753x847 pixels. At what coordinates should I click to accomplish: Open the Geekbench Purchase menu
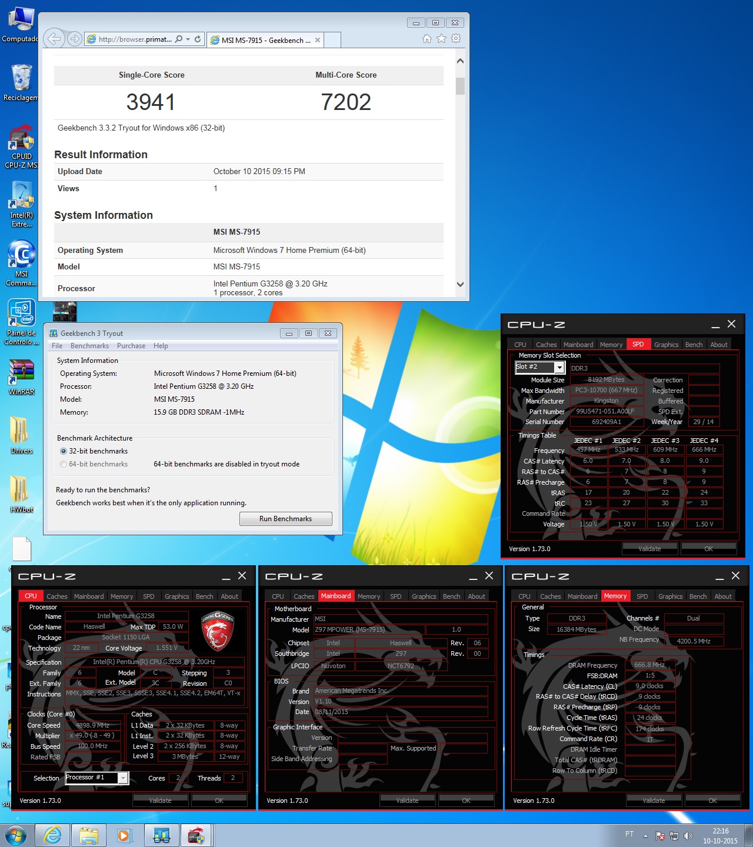pyautogui.click(x=131, y=346)
